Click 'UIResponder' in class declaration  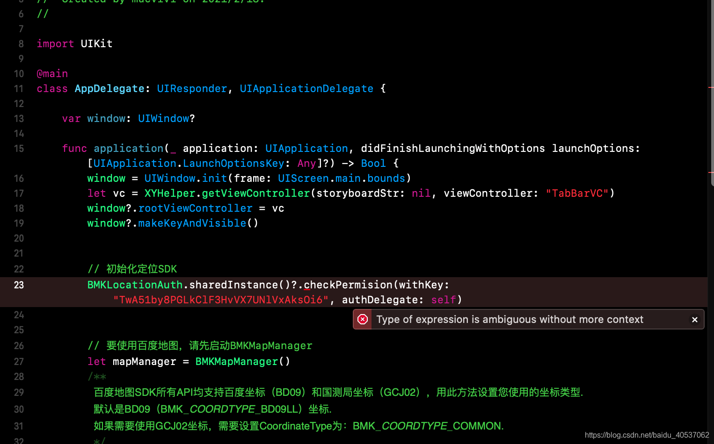pos(192,89)
